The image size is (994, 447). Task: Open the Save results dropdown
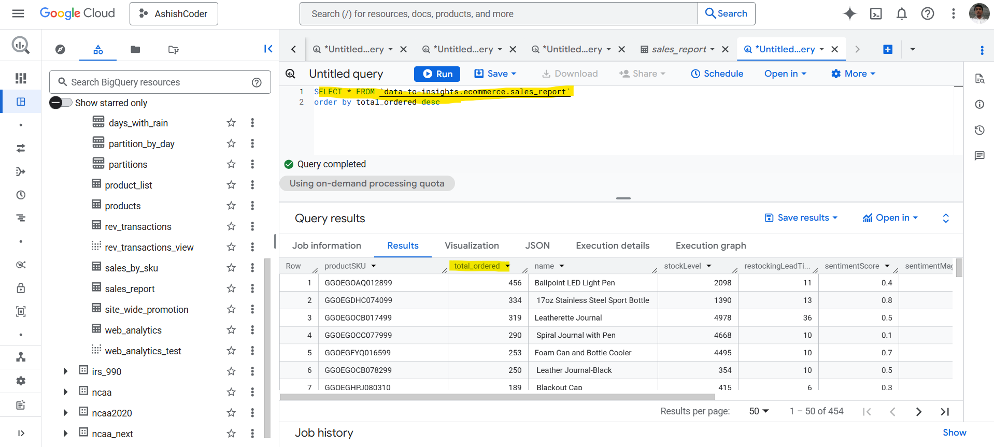(801, 218)
